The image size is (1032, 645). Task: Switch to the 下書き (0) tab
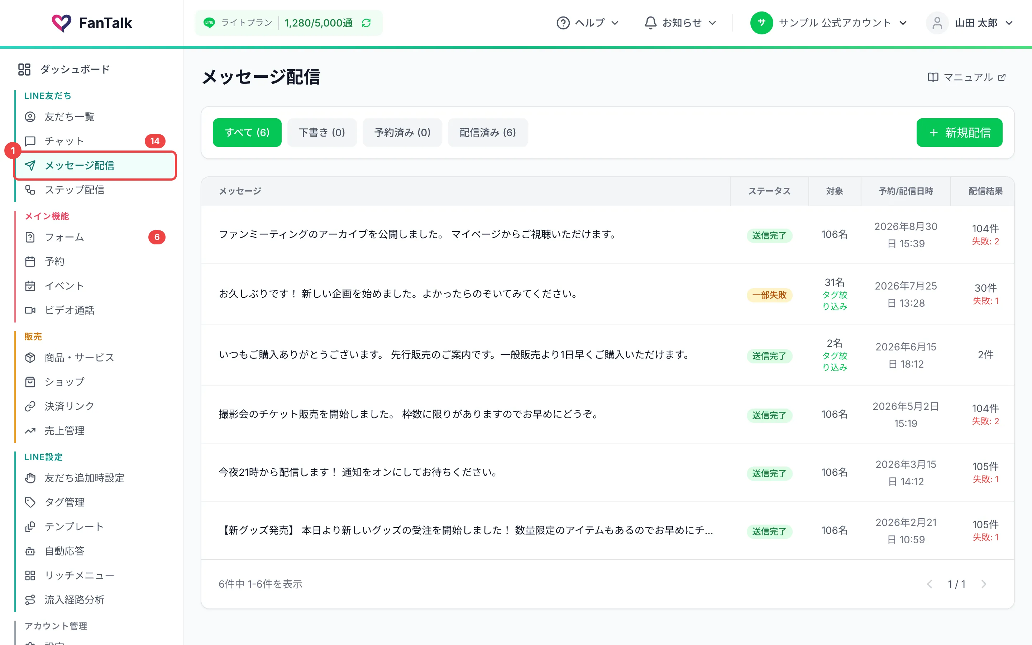322,132
